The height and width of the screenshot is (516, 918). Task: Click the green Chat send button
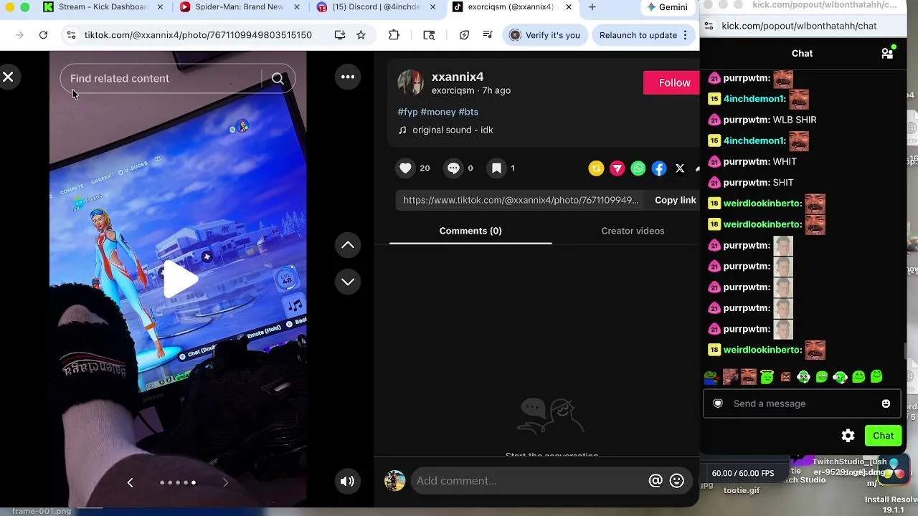point(883,436)
